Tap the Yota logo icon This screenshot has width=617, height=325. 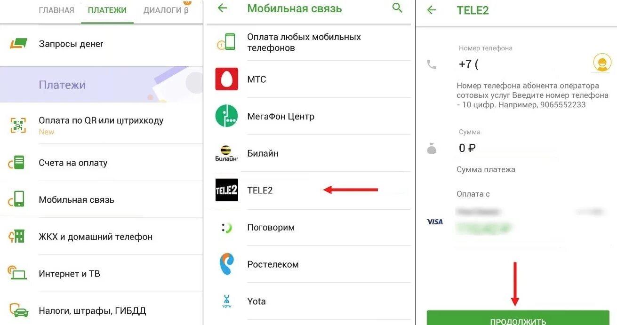tap(227, 301)
